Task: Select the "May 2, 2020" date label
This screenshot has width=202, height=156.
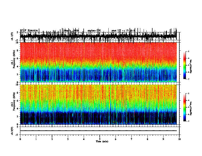Action: (71, 31)
